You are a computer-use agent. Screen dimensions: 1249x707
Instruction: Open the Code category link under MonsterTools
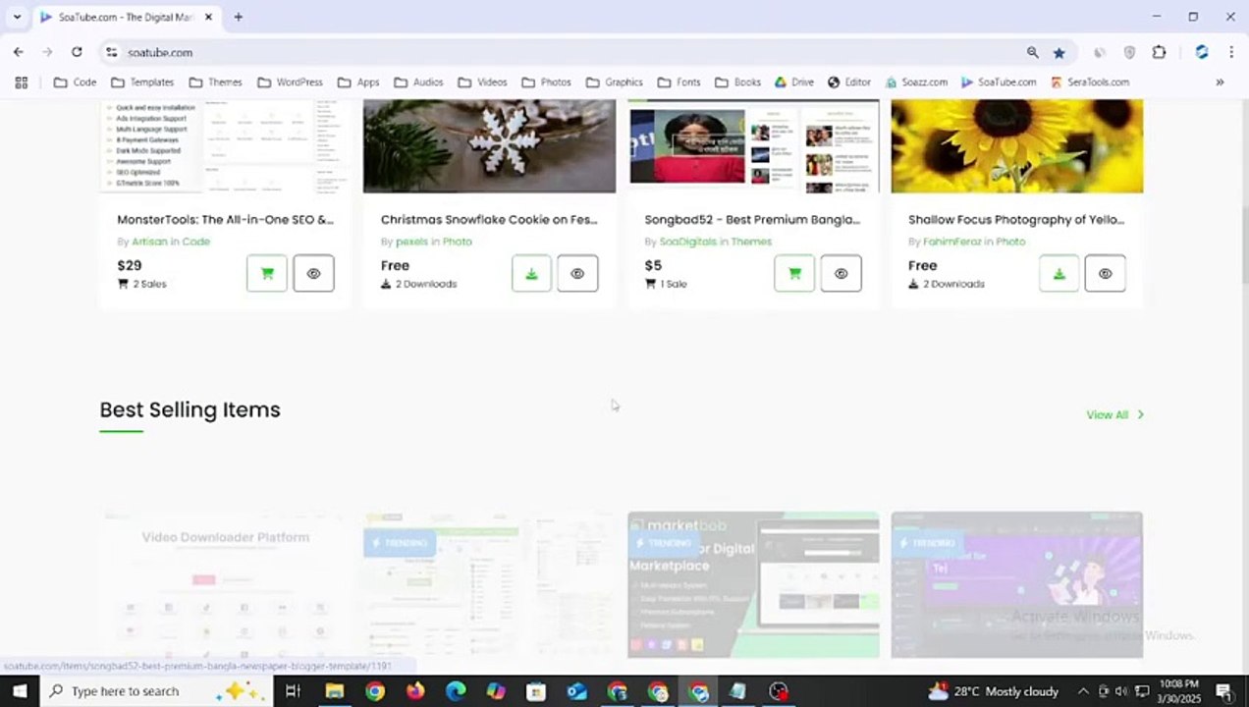195,242
